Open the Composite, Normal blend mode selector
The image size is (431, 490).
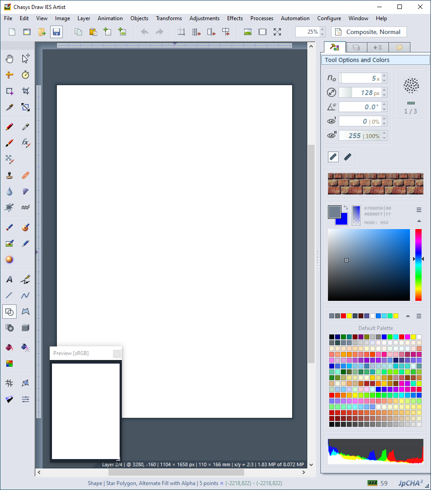369,32
